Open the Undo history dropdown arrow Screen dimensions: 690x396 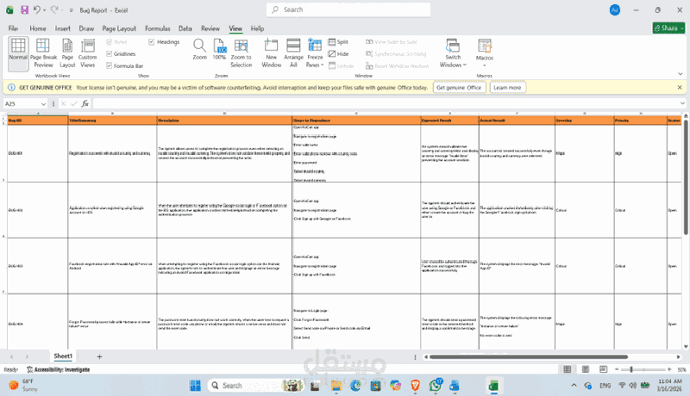[45, 10]
